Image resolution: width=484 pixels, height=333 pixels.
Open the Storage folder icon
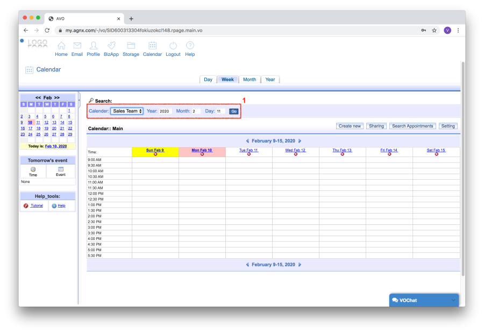131,46
